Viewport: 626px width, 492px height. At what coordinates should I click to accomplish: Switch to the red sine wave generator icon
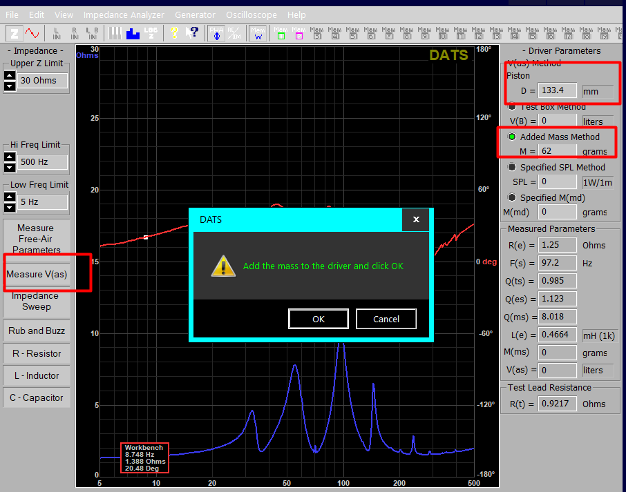click(x=32, y=33)
